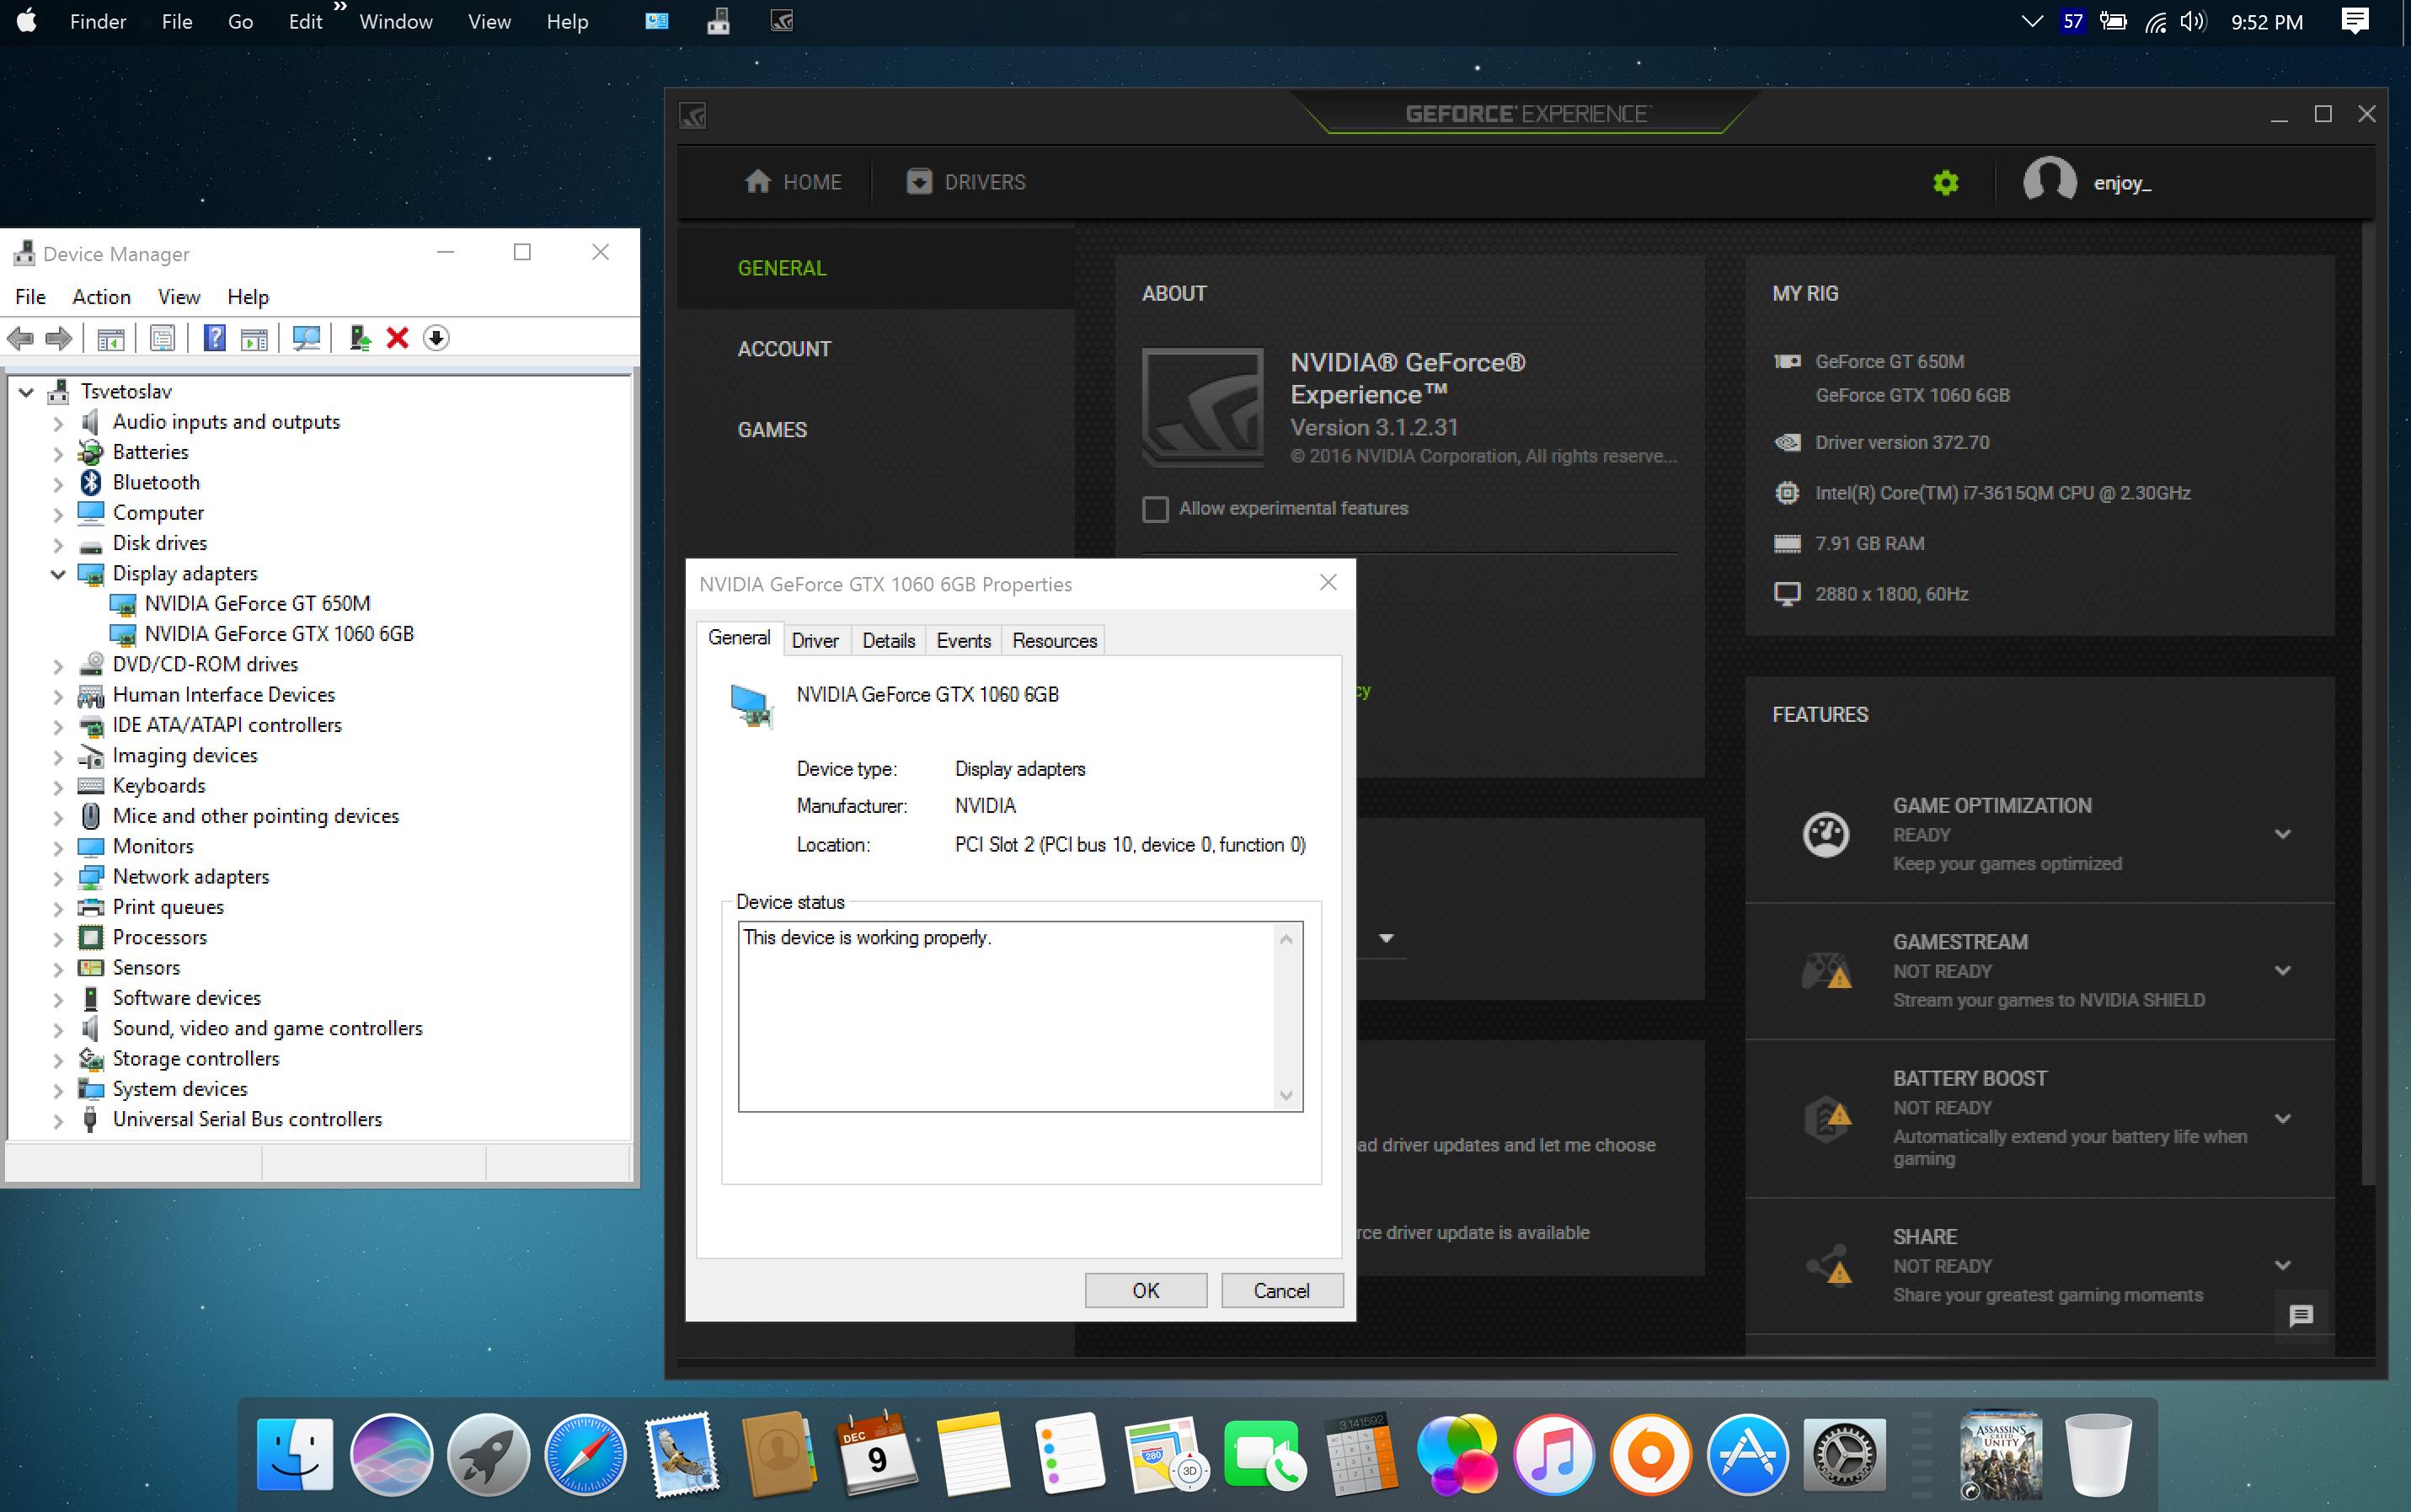Select Sound, video and game controllers item
Screen dimensions: 2411x1512
267,1029
